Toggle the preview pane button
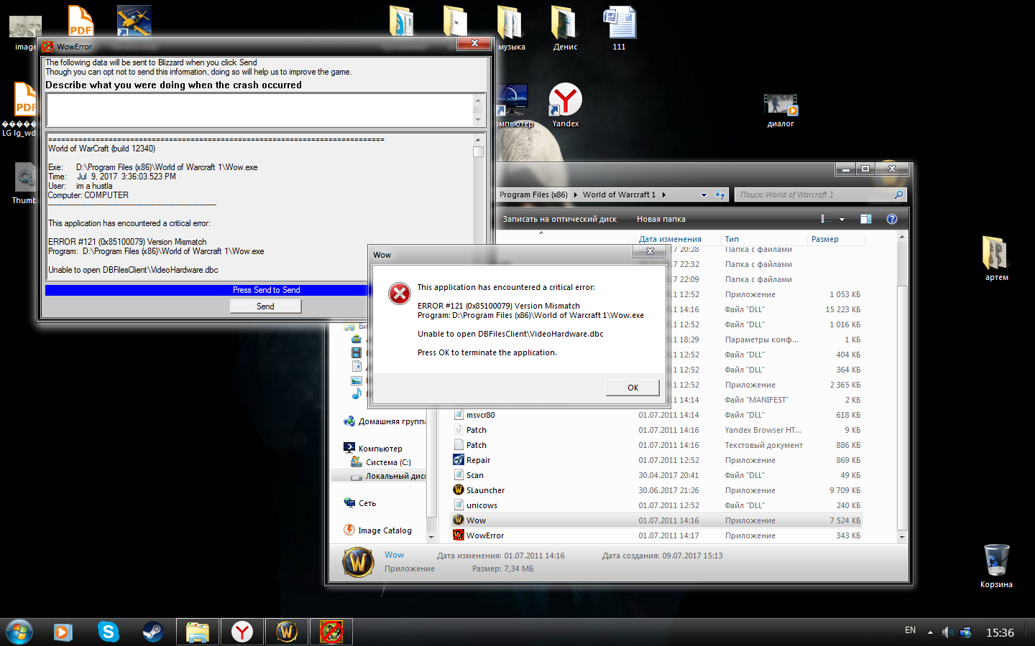The image size is (1035, 646). [866, 219]
